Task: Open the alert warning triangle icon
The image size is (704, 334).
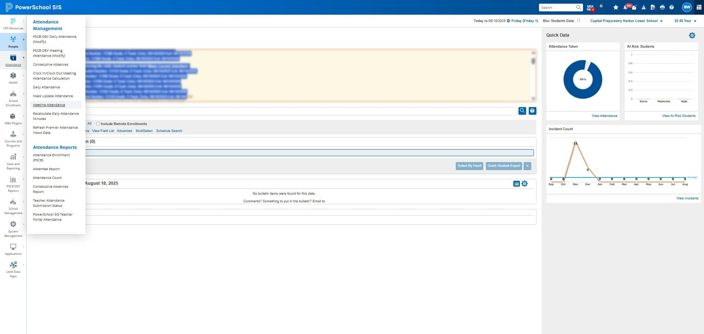Action: [643, 7]
